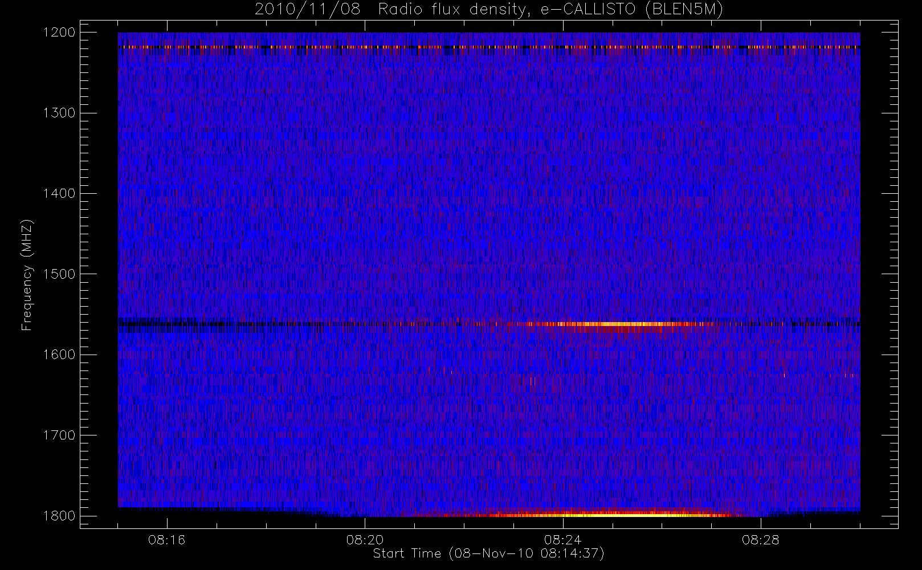Click the 08:20 time tick label
Screen dimensions: 922x570
365,540
